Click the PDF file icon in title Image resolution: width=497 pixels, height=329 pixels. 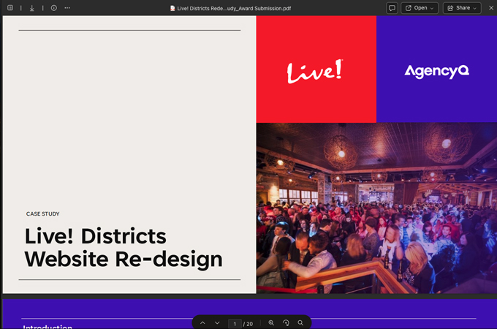172,8
